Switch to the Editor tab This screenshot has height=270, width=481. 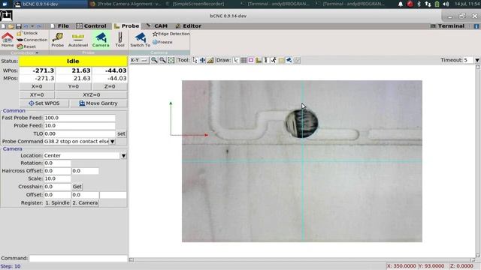[x=189, y=26]
